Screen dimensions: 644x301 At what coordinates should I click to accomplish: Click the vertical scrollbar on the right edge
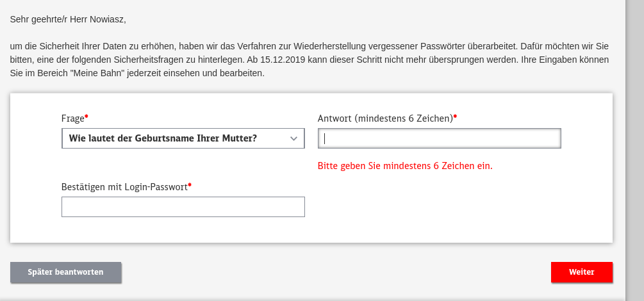pyautogui.click(x=634, y=150)
